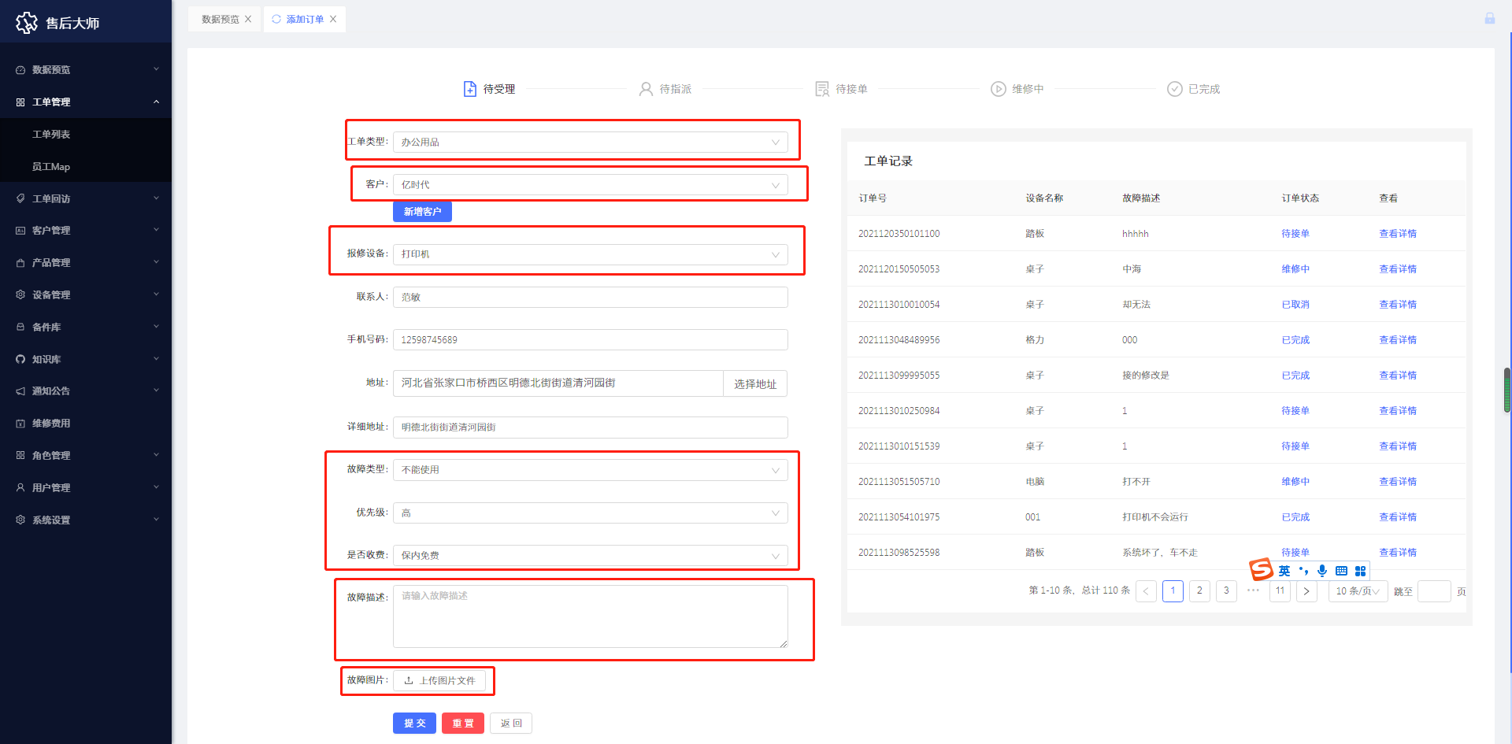Click the Sogou input method S icon

1262,569
